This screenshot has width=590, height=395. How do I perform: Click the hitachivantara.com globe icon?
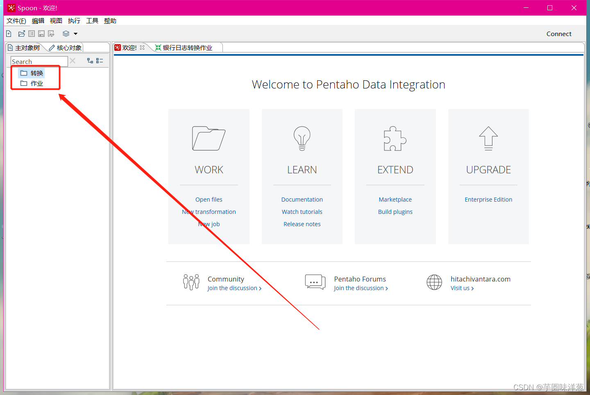tap(434, 282)
